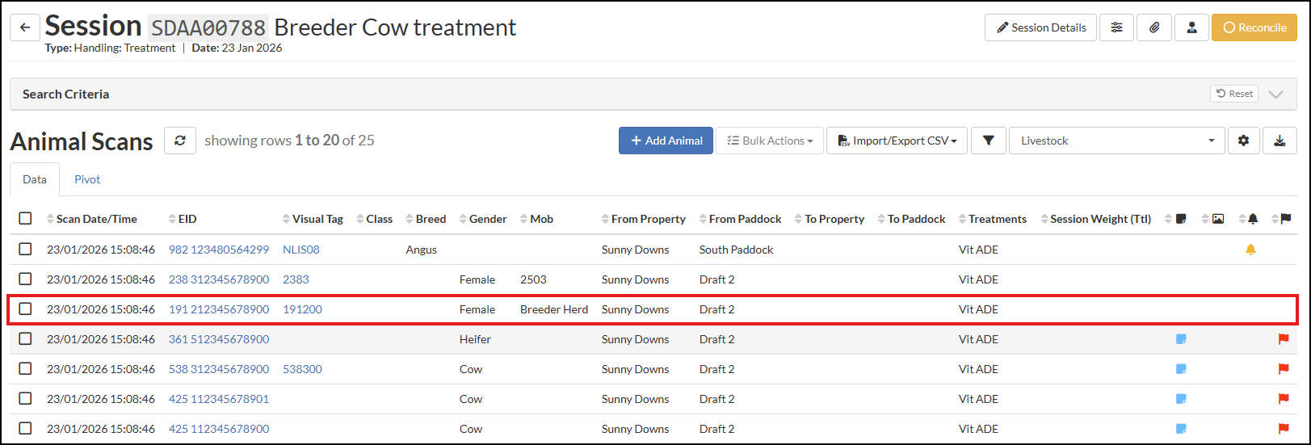Open EID link 191 212345678900

coord(219,309)
